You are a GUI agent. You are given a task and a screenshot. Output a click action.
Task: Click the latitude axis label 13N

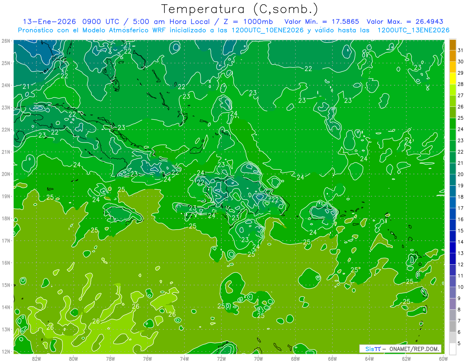pyautogui.click(x=5, y=329)
